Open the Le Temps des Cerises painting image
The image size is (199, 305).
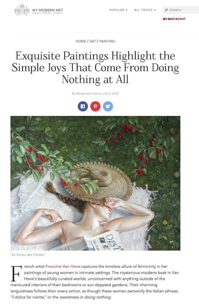[96, 183]
